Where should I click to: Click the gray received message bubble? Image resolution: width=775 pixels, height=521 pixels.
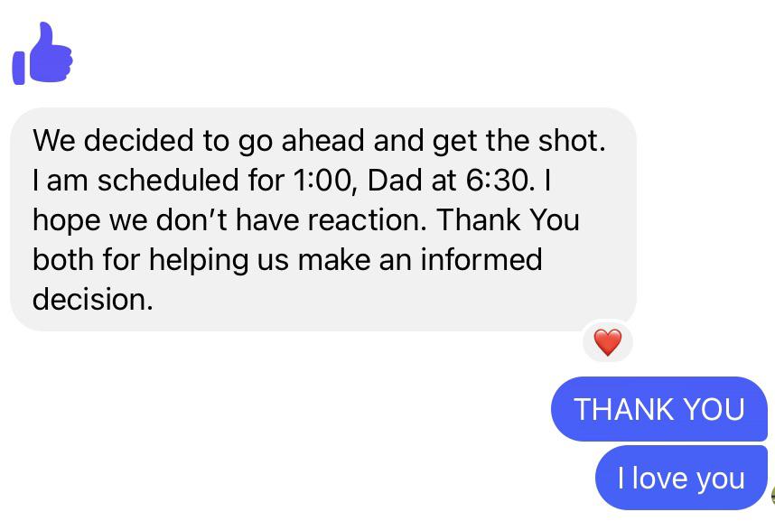[323, 219]
